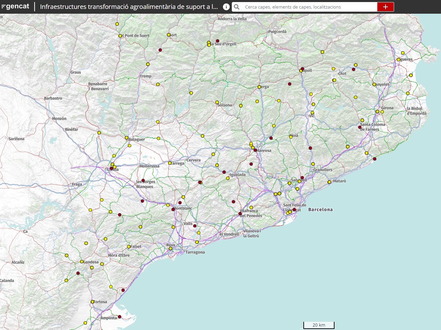The height and width of the screenshot is (330, 441).
Task: Click the Barcelona city label
Action: coord(320,210)
